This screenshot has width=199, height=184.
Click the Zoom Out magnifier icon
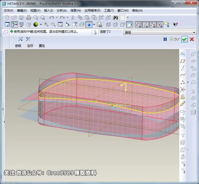[x=53, y=25]
